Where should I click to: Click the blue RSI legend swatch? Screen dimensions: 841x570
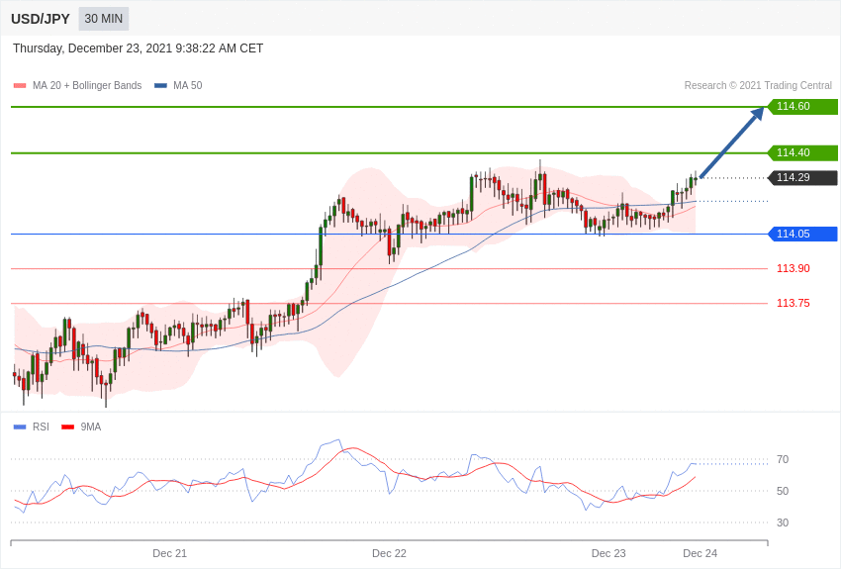pos(20,427)
